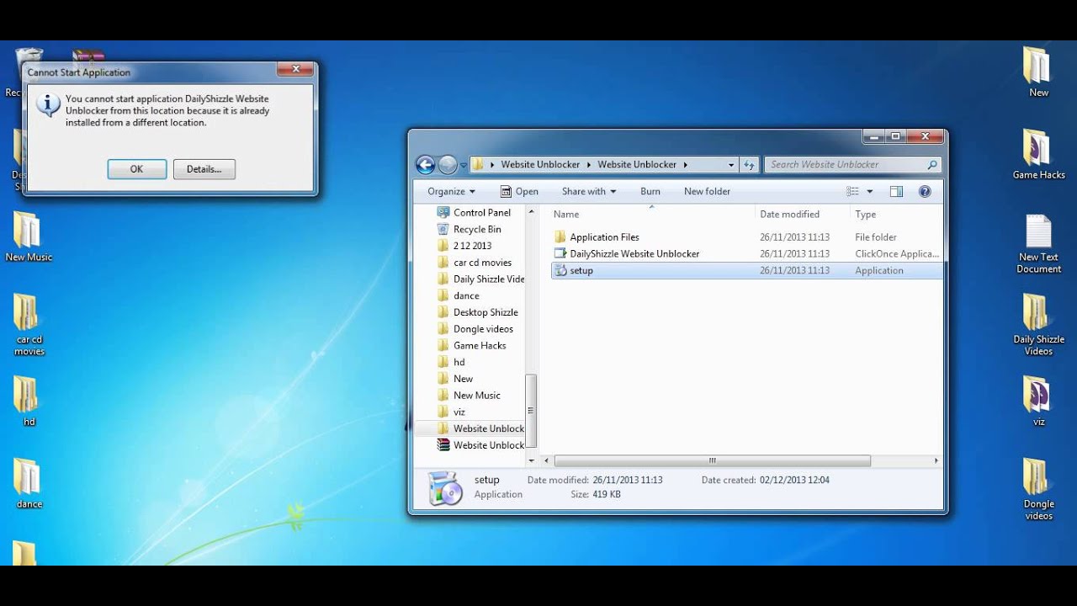
Task: Select New Music desktop folder
Action: tap(28, 237)
